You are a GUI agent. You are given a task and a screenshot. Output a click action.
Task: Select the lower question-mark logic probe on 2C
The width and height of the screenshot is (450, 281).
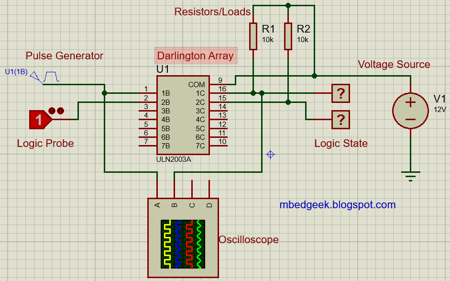[x=340, y=120]
